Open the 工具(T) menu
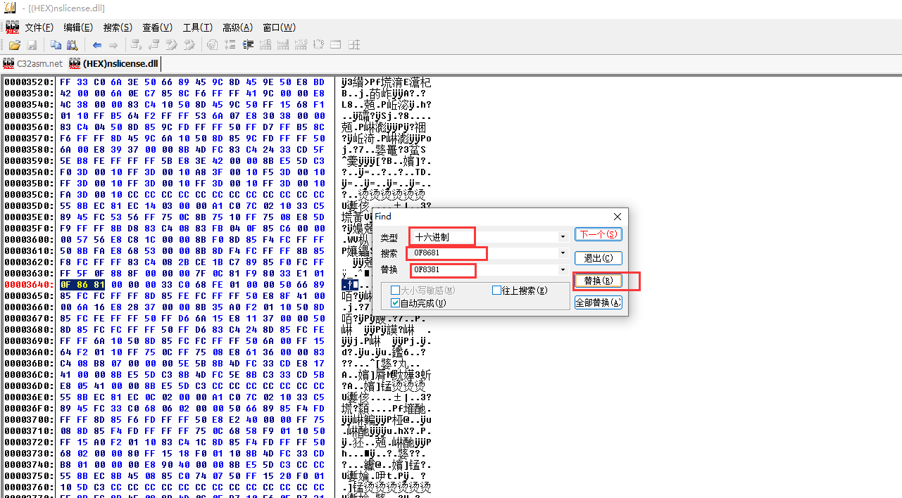This screenshot has width=902, height=498. pos(197,27)
